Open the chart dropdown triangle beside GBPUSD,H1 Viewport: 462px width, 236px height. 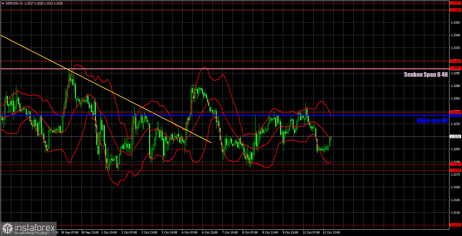click(x=3, y=3)
